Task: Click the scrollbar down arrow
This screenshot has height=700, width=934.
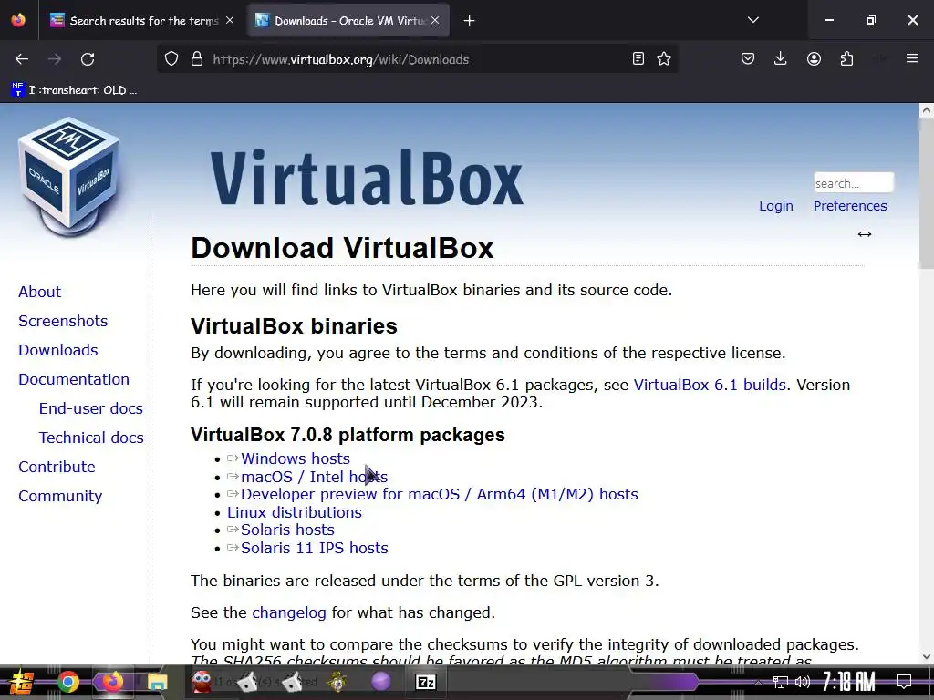Action: pyautogui.click(x=927, y=656)
